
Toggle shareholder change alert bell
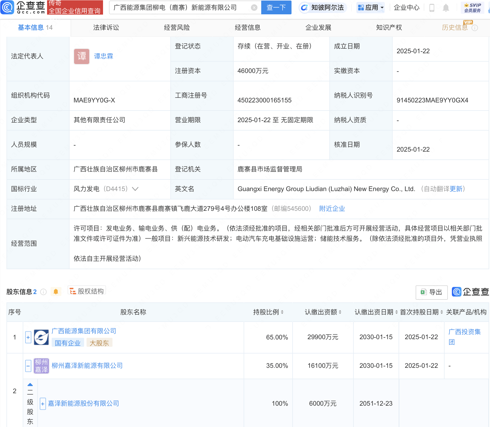coord(56,292)
